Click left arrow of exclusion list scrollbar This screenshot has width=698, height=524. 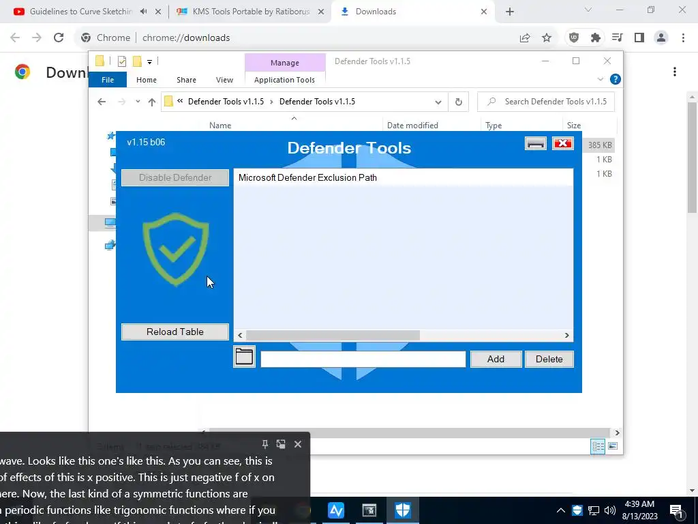pyautogui.click(x=241, y=336)
